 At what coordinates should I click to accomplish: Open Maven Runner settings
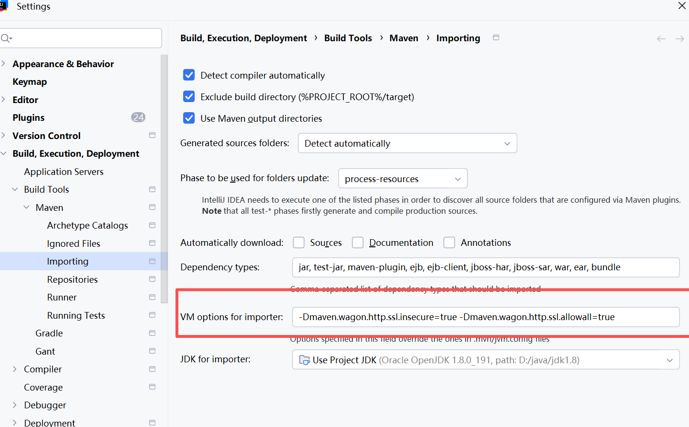[x=62, y=297]
